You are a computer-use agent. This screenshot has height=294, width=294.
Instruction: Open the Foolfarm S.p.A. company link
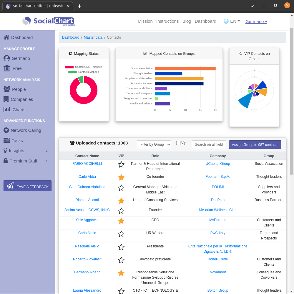tap(218, 177)
